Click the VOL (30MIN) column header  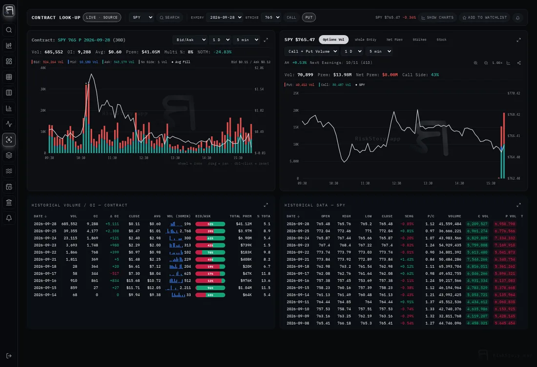pos(178,216)
